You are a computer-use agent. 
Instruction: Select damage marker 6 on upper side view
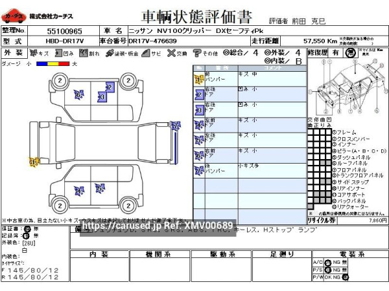(78, 96)
